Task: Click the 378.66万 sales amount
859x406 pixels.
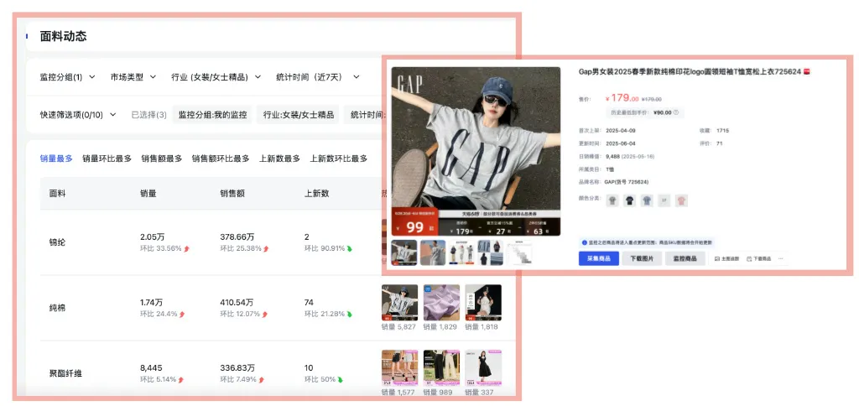Action: tap(237, 237)
